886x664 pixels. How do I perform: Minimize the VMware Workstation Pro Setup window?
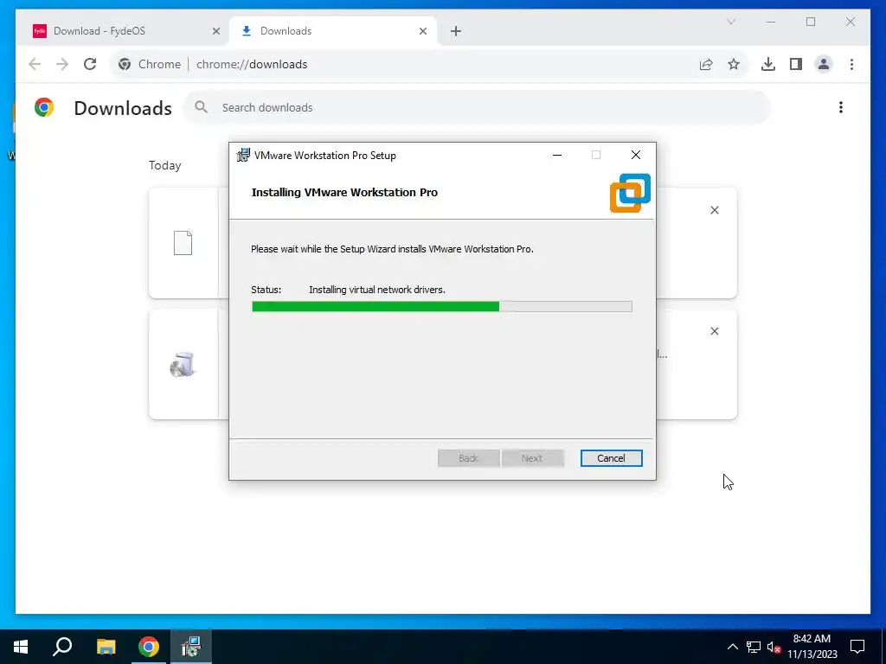tap(557, 155)
